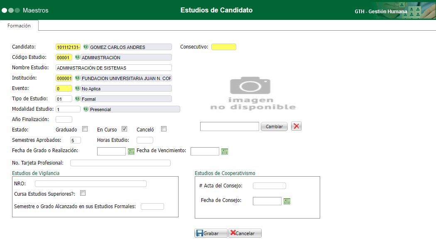
Task: Check the Canceló checkbox
Action: pyautogui.click(x=164, y=129)
